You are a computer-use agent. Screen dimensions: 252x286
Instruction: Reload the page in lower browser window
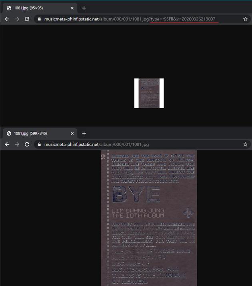(27, 145)
